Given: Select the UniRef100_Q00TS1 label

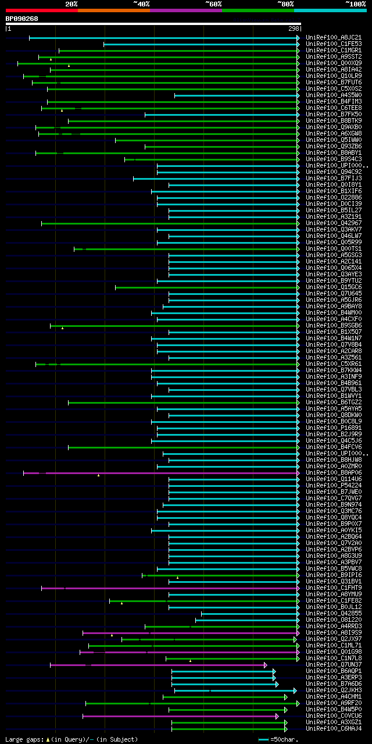Looking at the screenshot, I should tap(334, 248).
